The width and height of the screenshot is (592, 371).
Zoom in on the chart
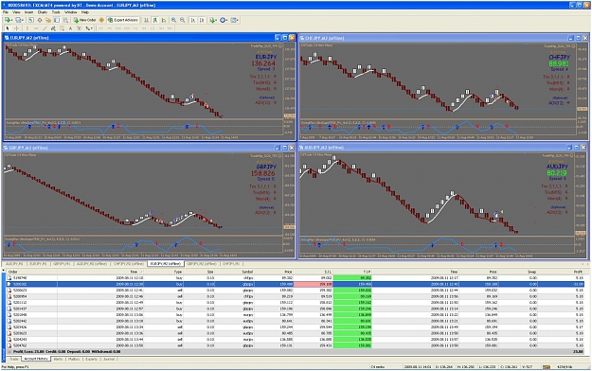[173, 20]
